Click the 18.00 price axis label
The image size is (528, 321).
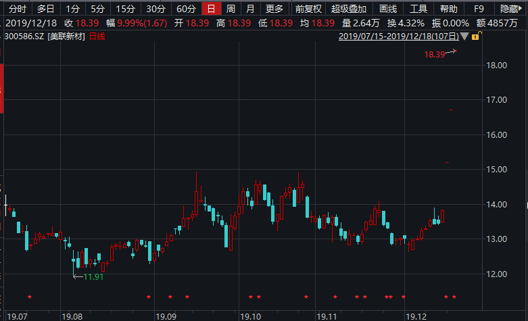pos(497,66)
